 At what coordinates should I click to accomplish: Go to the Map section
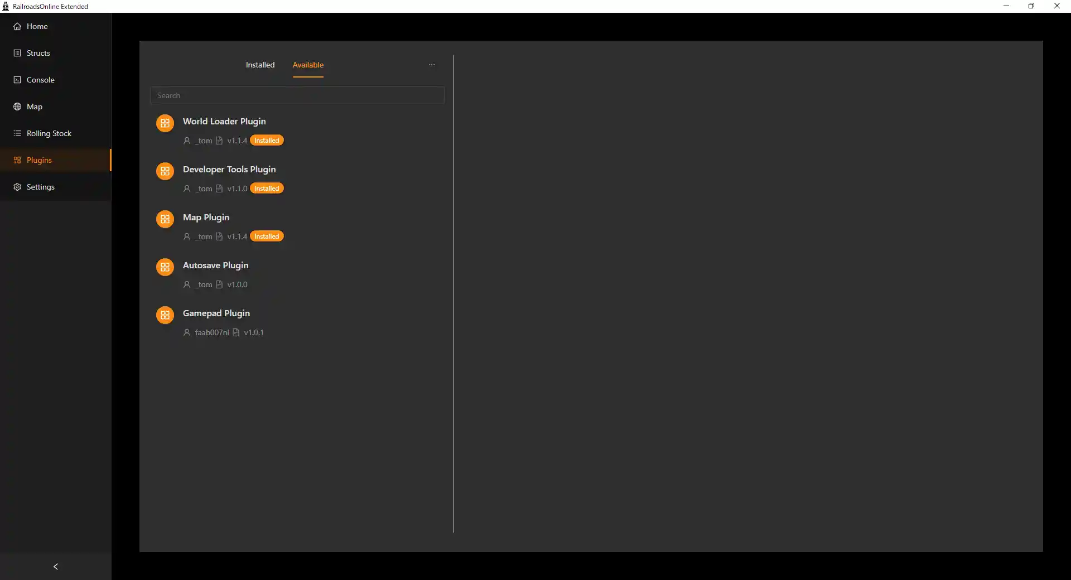click(55, 107)
